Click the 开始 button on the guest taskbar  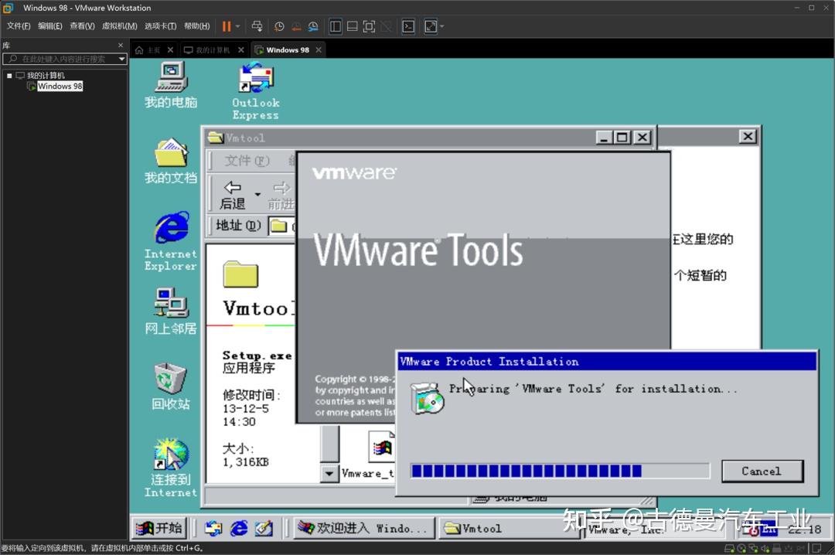[160, 527]
